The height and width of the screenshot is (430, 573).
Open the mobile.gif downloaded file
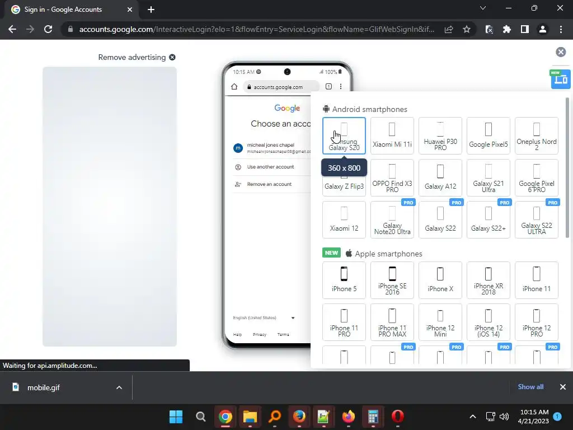[44, 387]
